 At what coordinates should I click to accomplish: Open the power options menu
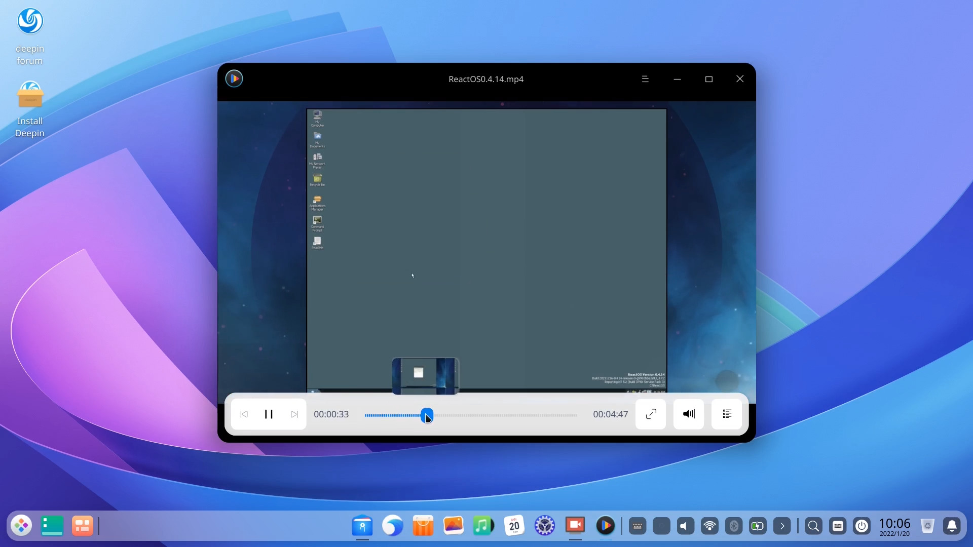pyautogui.click(x=862, y=526)
